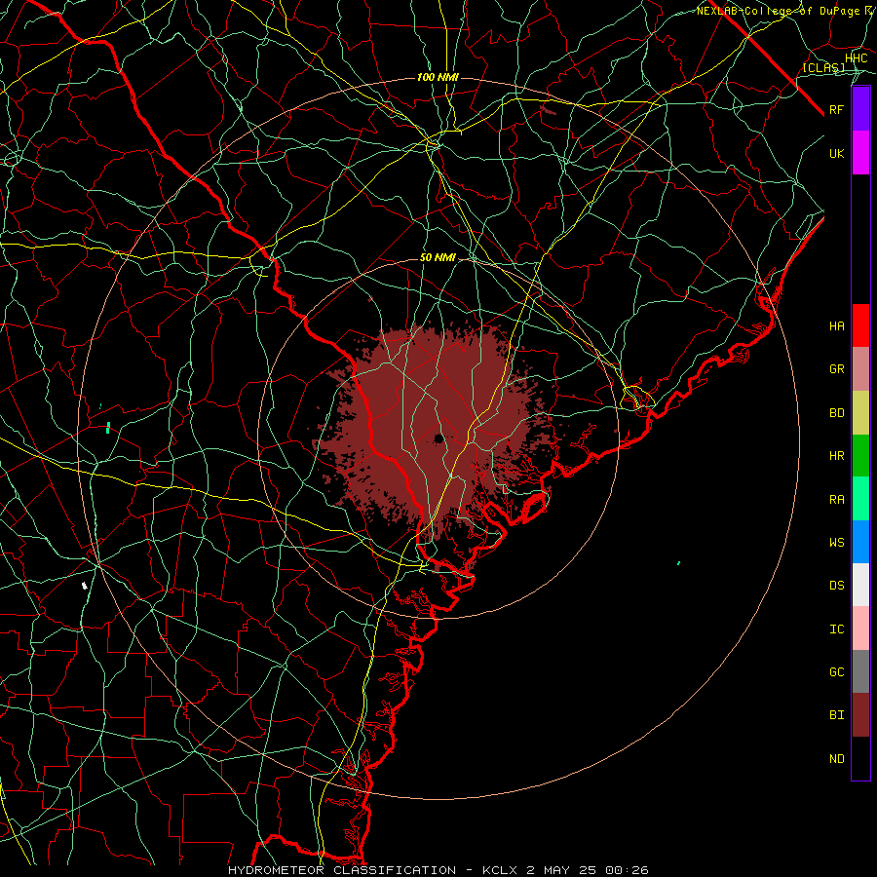Image resolution: width=877 pixels, height=877 pixels.
Task: Click the IC light pink legend swatch
Action: (x=860, y=629)
